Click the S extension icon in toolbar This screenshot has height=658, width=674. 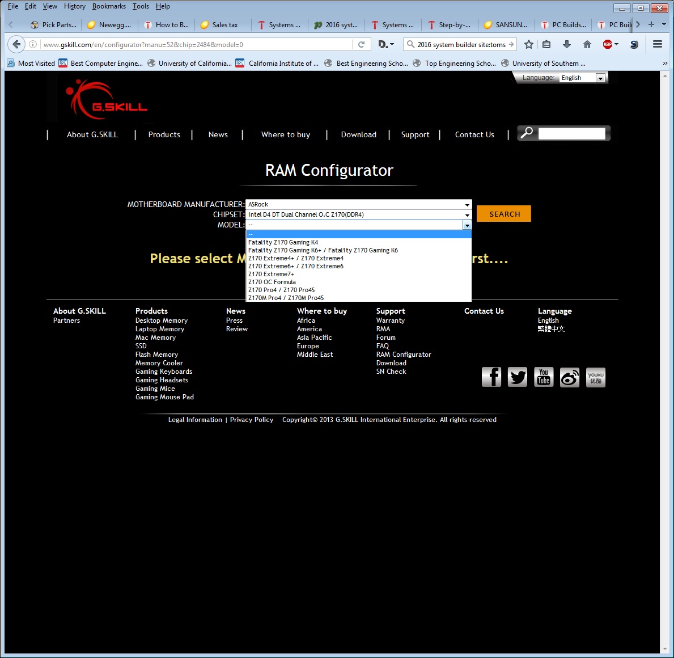(x=634, y=44)
